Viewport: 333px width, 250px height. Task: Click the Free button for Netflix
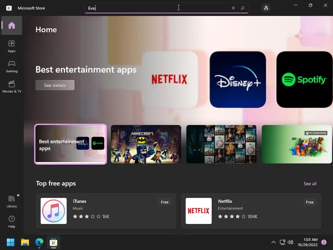tap(310, 202)
